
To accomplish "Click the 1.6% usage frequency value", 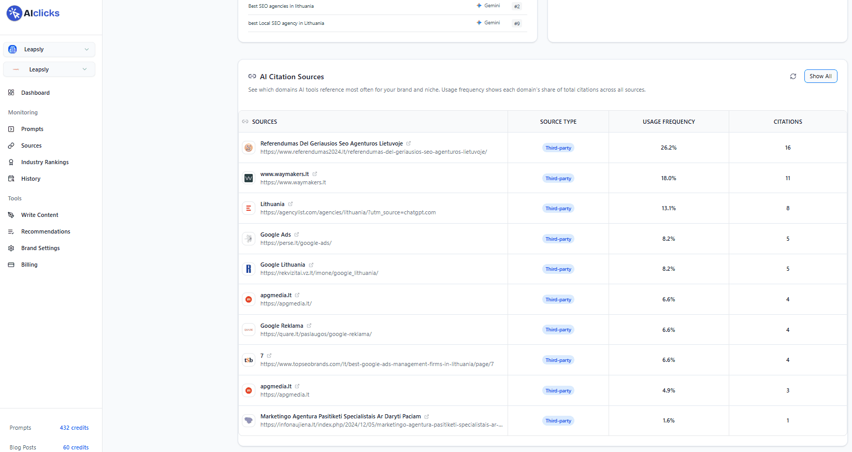I will pyautogui.click(x=669, y=420).
